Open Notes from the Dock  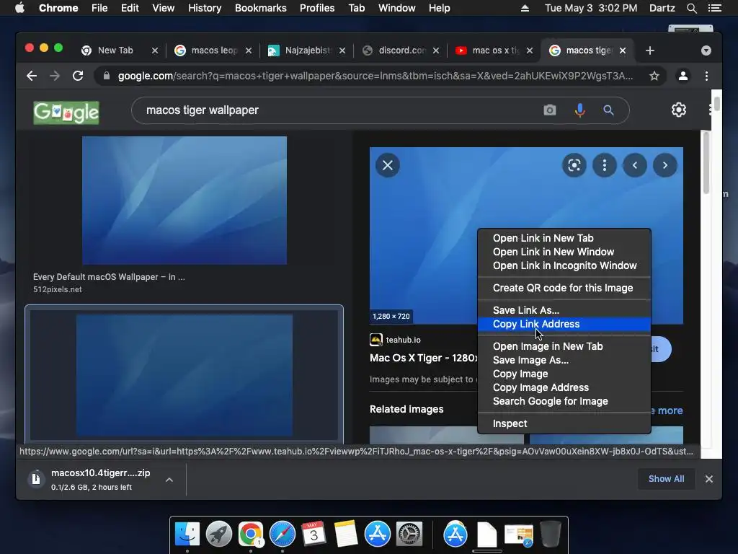coord(346,535)
